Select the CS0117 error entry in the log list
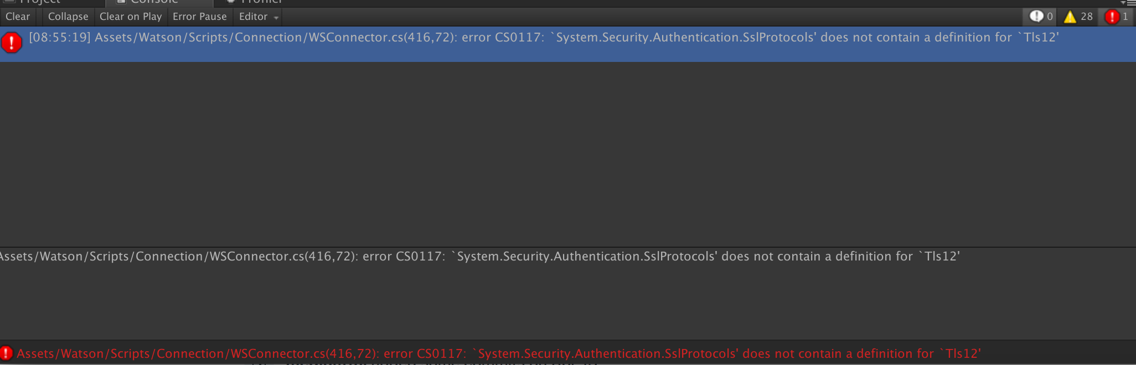This screenshot has height=365, width=1136. point(498,38)
